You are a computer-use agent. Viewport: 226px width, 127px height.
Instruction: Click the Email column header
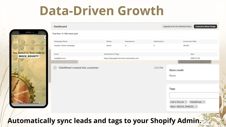tap(56, 54)
